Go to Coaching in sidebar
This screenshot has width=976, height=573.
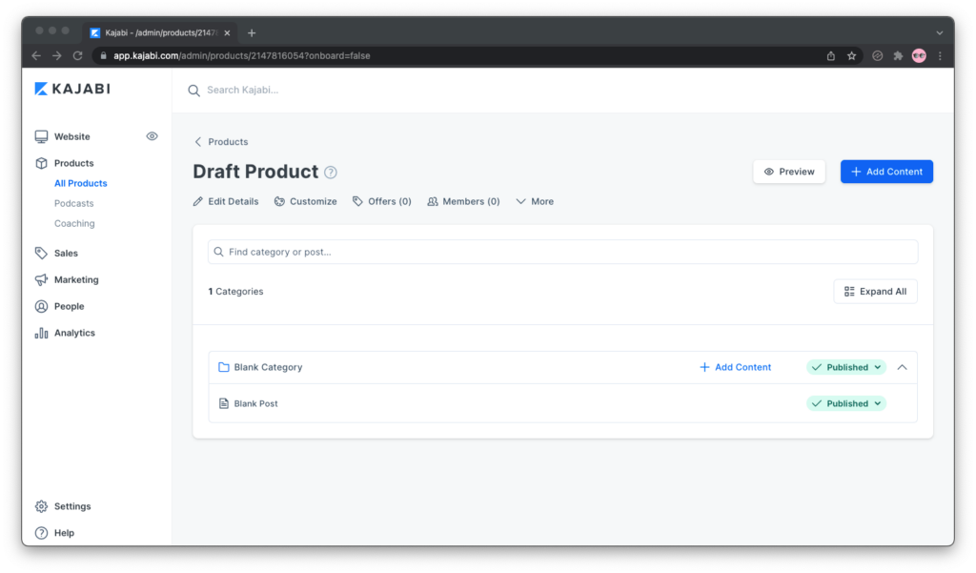[x=74, y=223]
